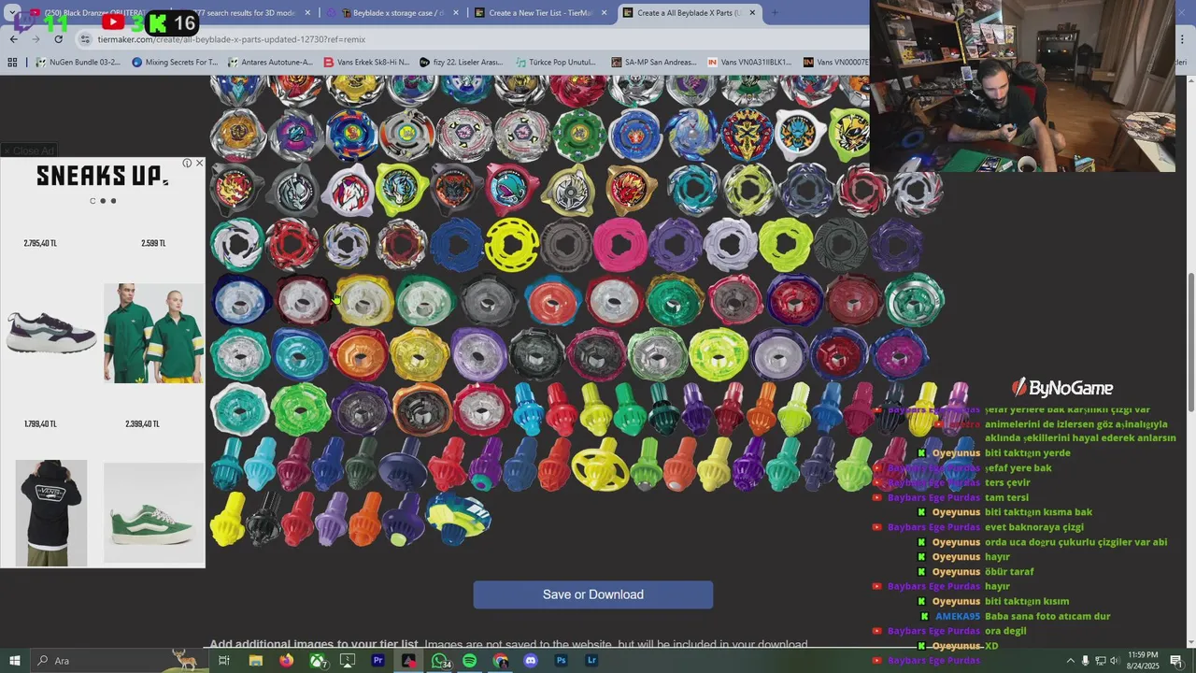The height and width of the screenshot is (673, 1196).
Task: Close the 'Create a New Tier List' tab
Action: [604, 13]
